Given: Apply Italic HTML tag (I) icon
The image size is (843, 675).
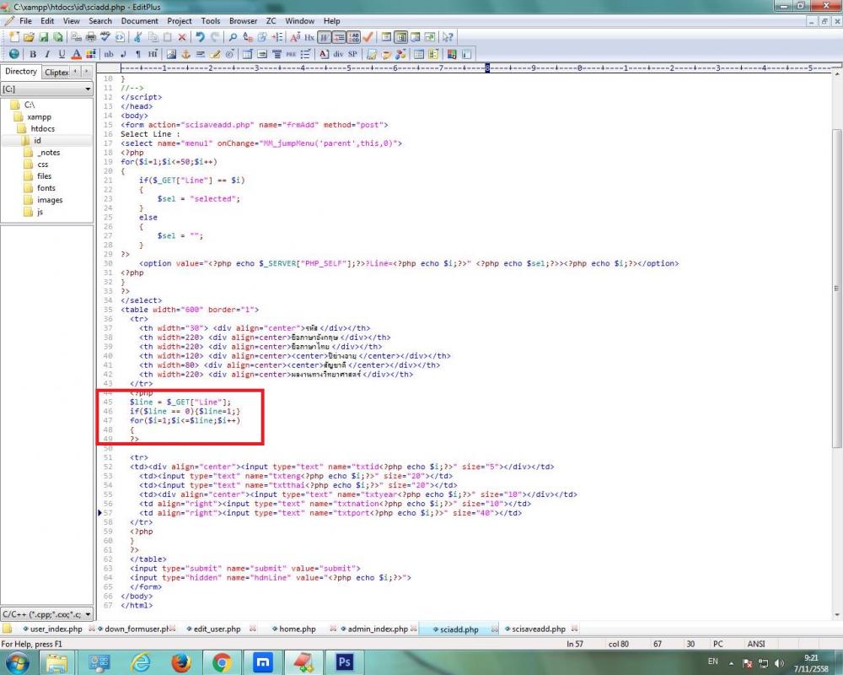Looking at the screenshot, I should [x=47, y=54].
